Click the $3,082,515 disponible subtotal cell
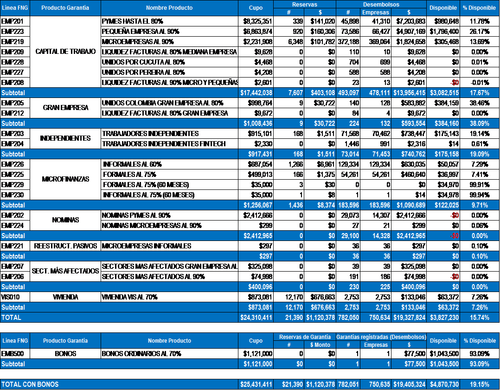Image resolution: width=500 pixels, height=390 pixels. tap(443, 93)
